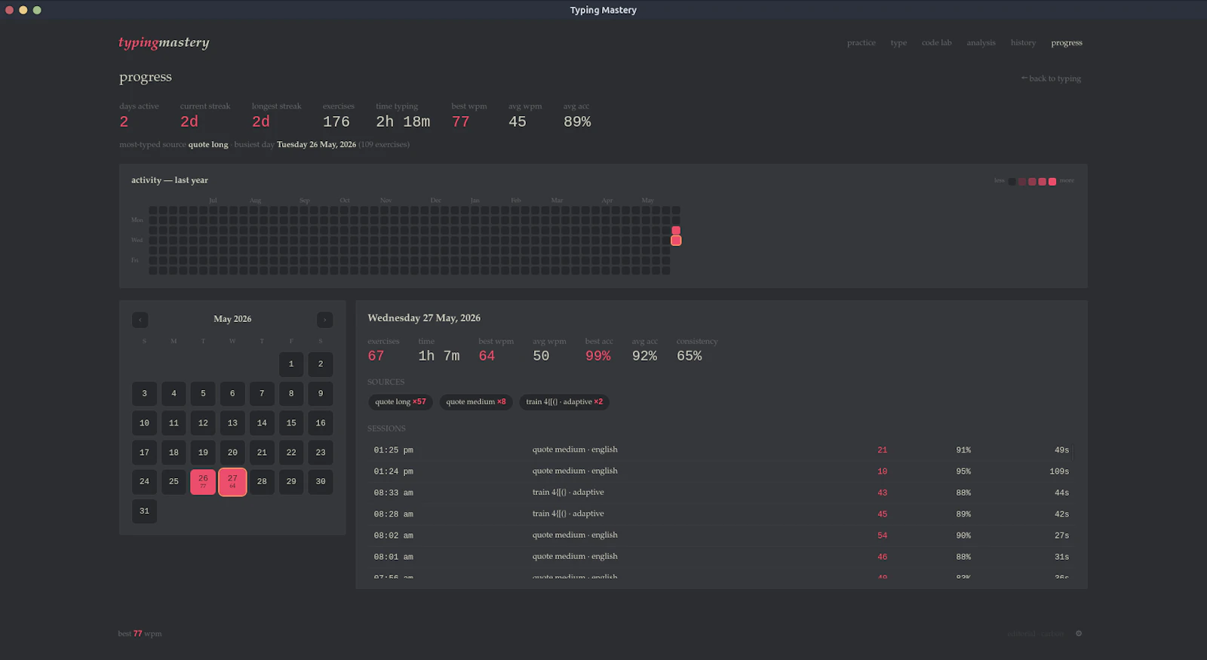Open the code lab page
This screenshot has width=1207, height=660.
(x=937, y=43)
